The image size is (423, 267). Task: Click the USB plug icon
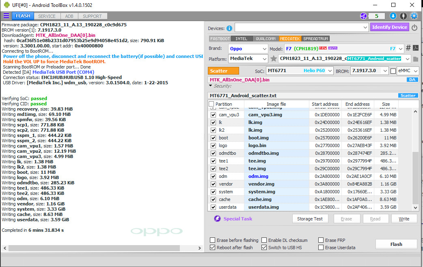(x=403, y=16)
